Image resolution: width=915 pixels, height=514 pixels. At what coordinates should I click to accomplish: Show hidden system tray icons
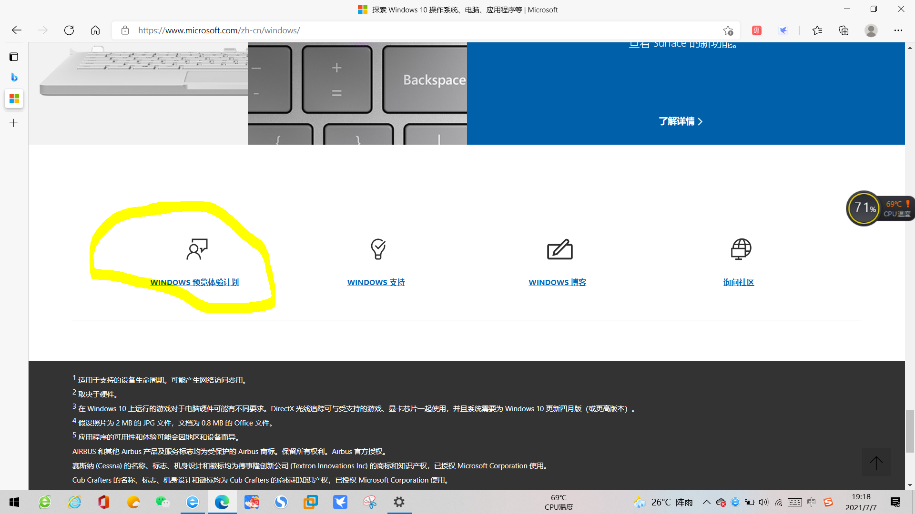(706, 502)
